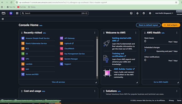Screen dimensions: 182x104
Task: Open Training and certification link
Action: point(119,55)
